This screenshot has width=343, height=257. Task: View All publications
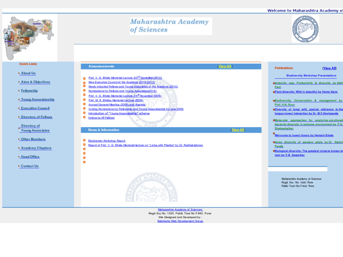tap(329, 68)
